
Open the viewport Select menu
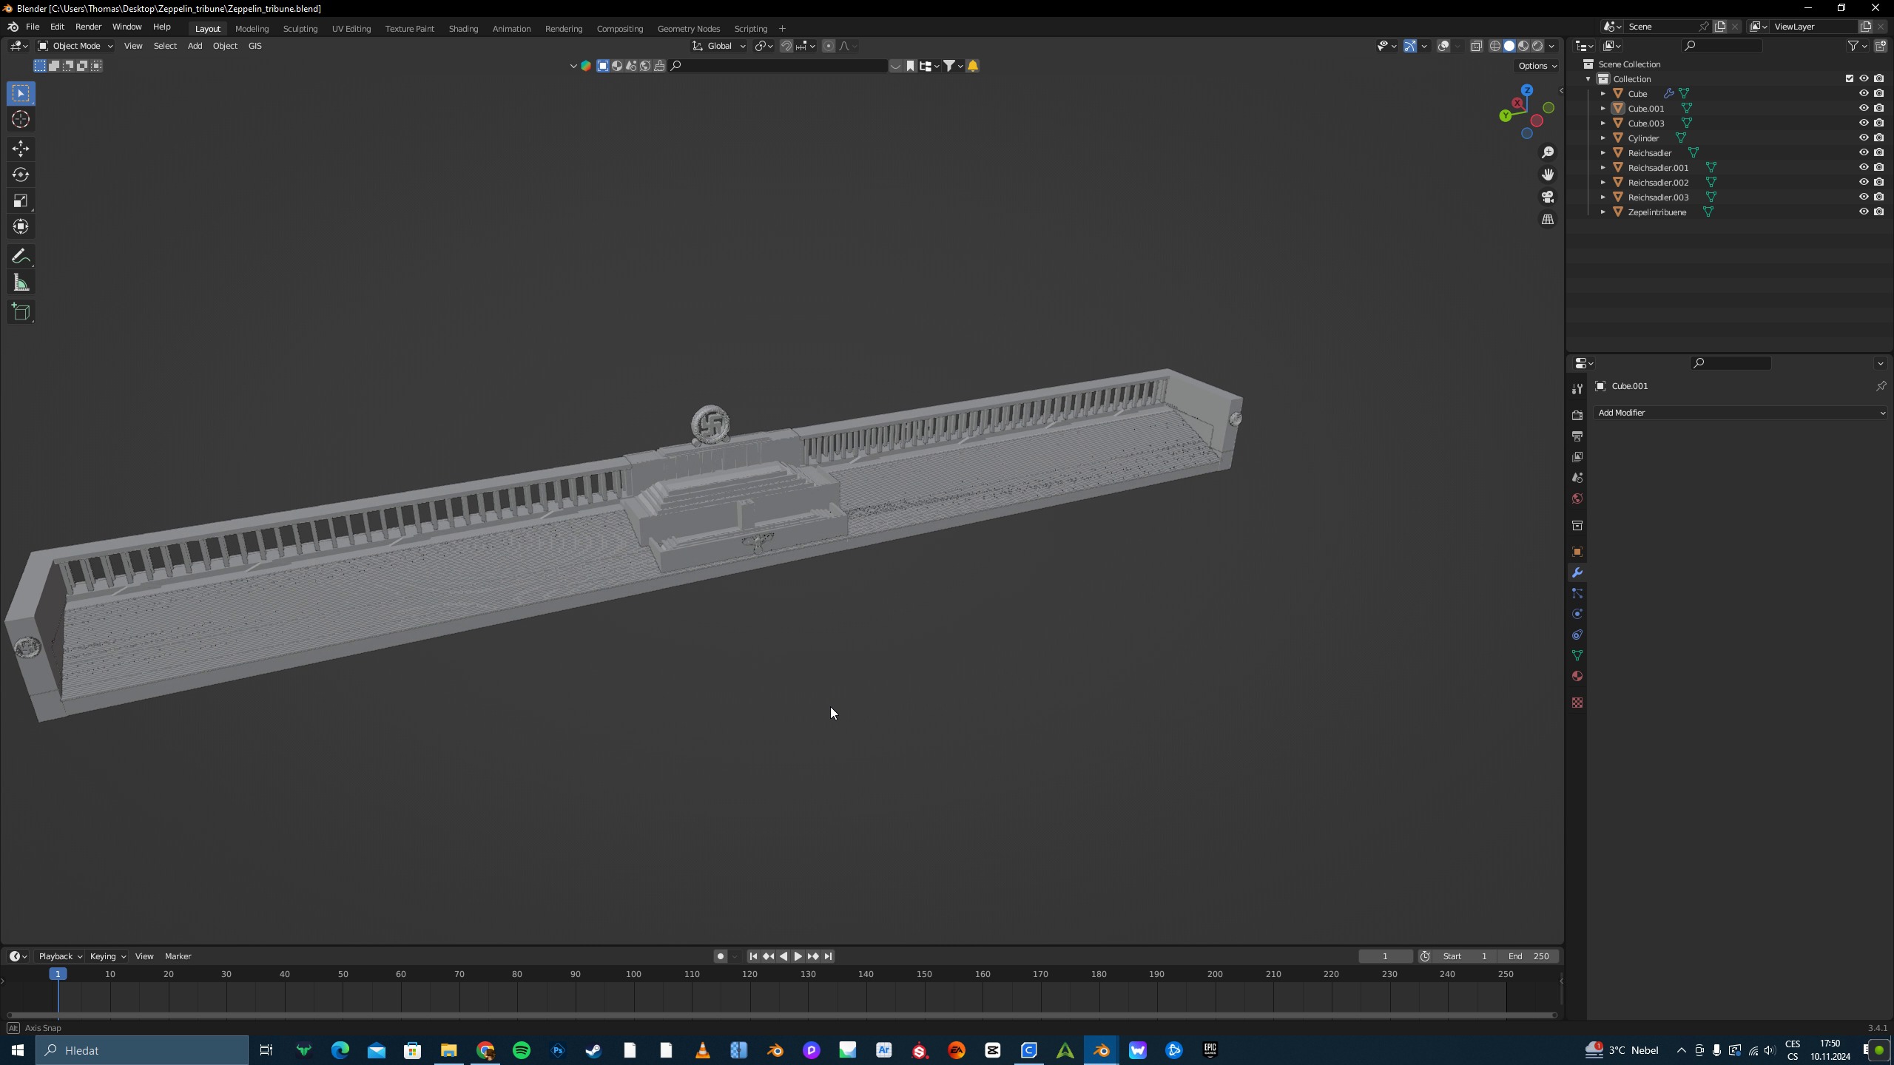coord(165,46)
